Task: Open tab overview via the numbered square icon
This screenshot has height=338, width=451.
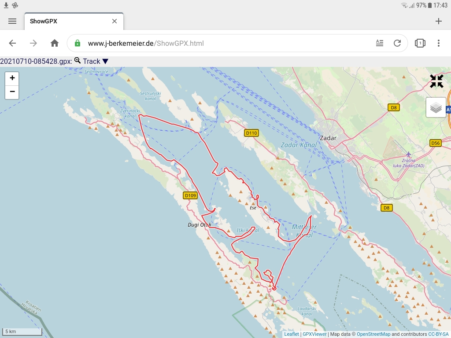Action: point(419,43)
